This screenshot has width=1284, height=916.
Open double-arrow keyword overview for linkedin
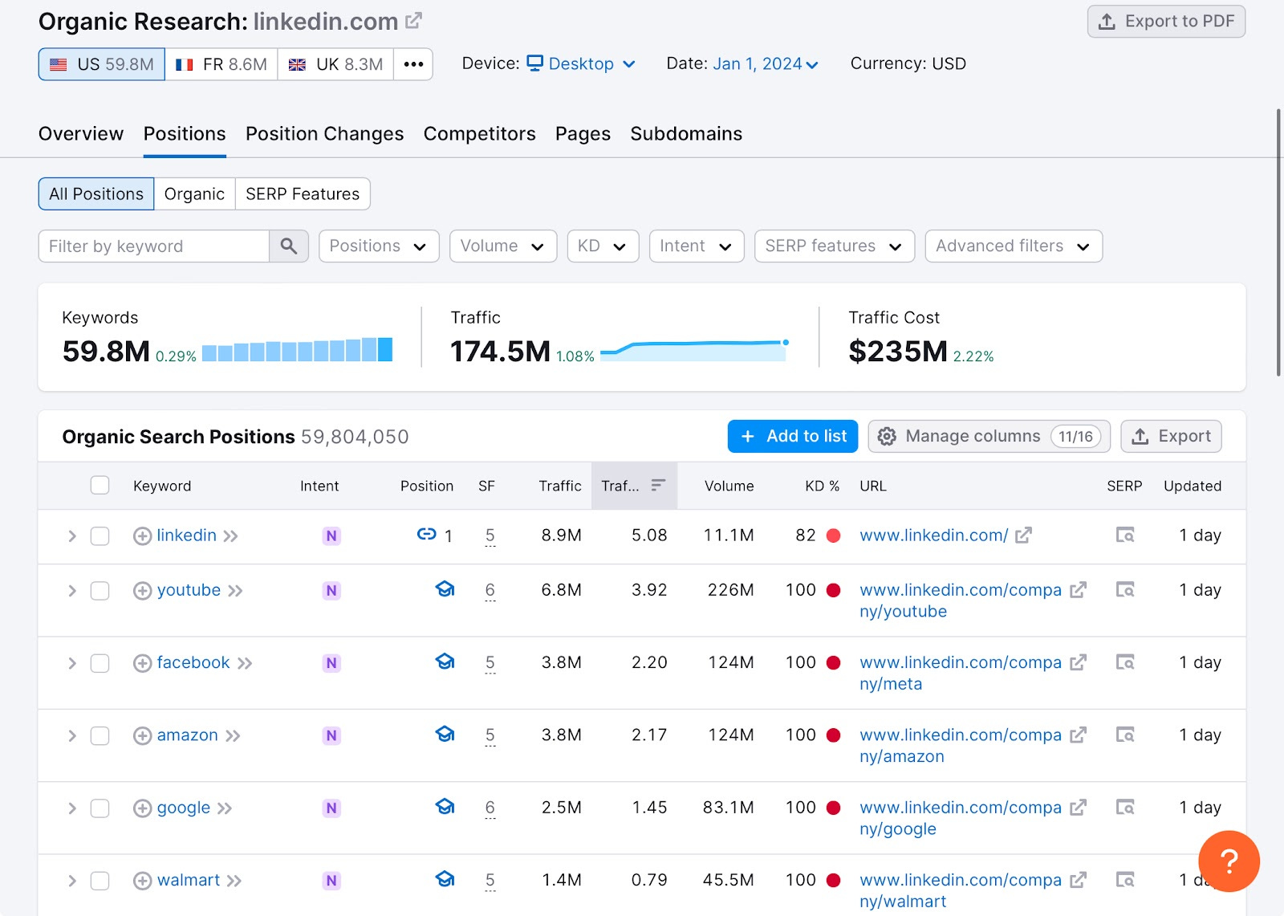[231, 536]
